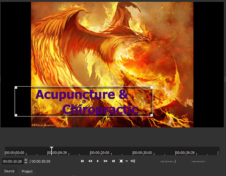
Task: Open the zoom options dropdown arrow
Action: point(127,161)
